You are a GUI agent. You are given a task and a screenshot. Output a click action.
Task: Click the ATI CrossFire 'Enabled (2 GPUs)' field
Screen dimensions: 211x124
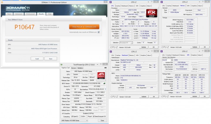pyautogui.click(x=88, y=113)
